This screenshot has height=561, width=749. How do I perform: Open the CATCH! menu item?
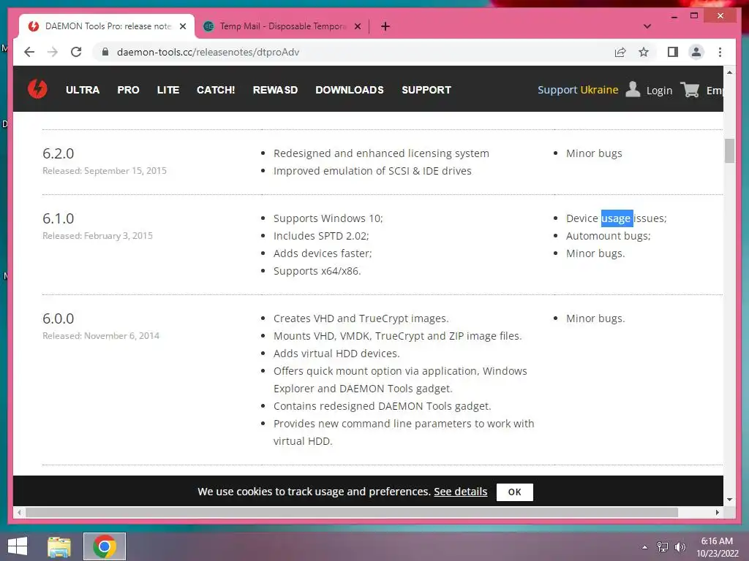216,90
